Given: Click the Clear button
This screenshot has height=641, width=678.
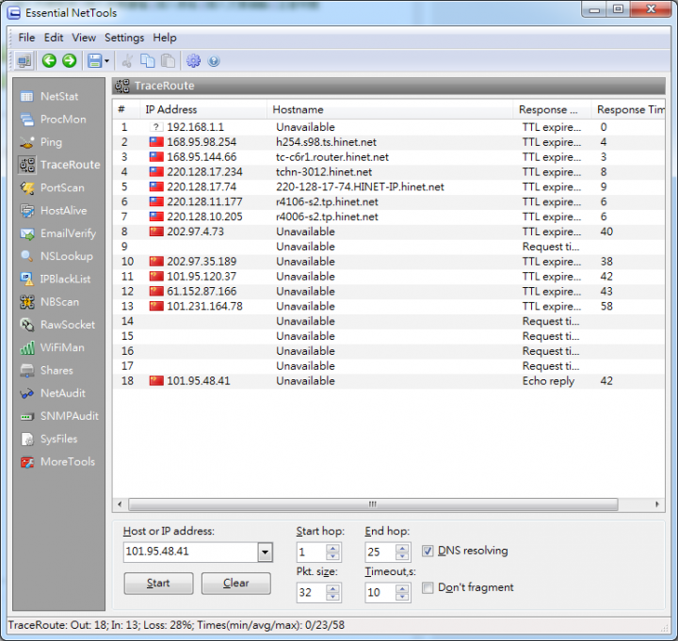Looking at the screenshot, I should tap(236, 583).
